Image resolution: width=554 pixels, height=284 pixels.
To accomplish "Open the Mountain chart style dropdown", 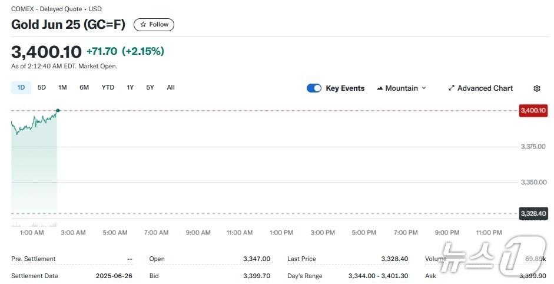I will click(402, 88).
